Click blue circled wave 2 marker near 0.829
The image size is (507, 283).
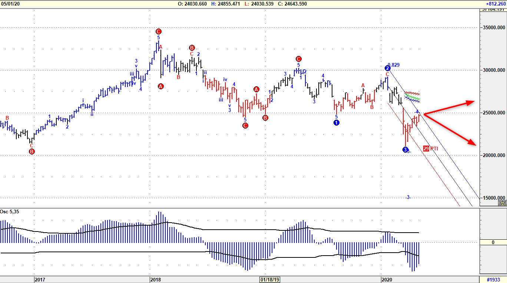(387, 68)
